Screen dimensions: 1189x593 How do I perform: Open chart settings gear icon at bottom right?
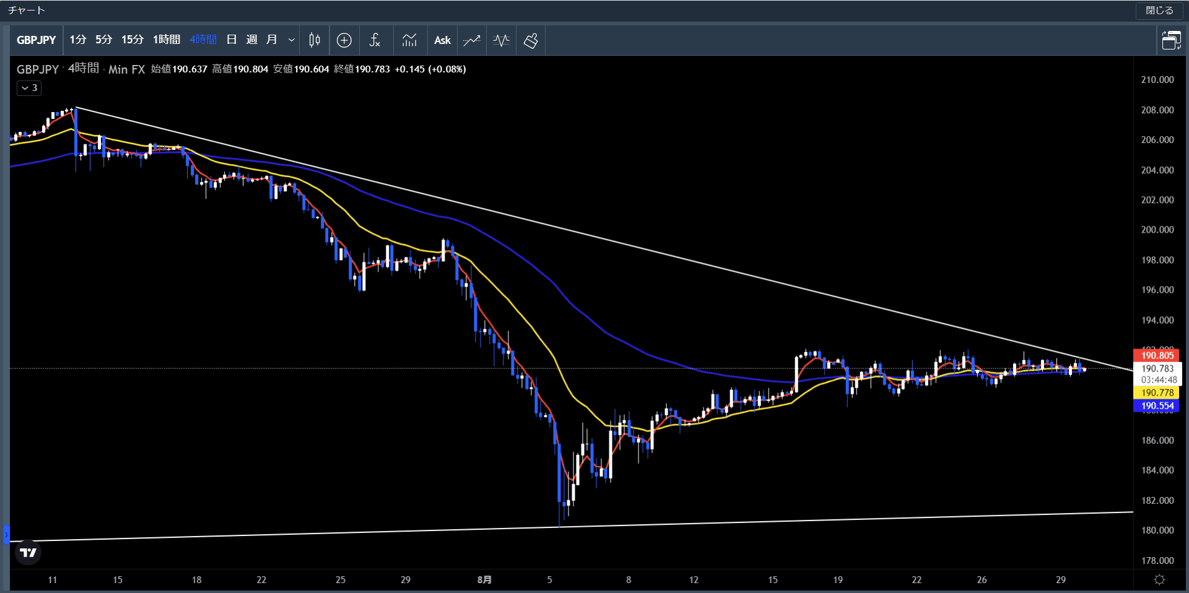click(x=1160, y=579)
